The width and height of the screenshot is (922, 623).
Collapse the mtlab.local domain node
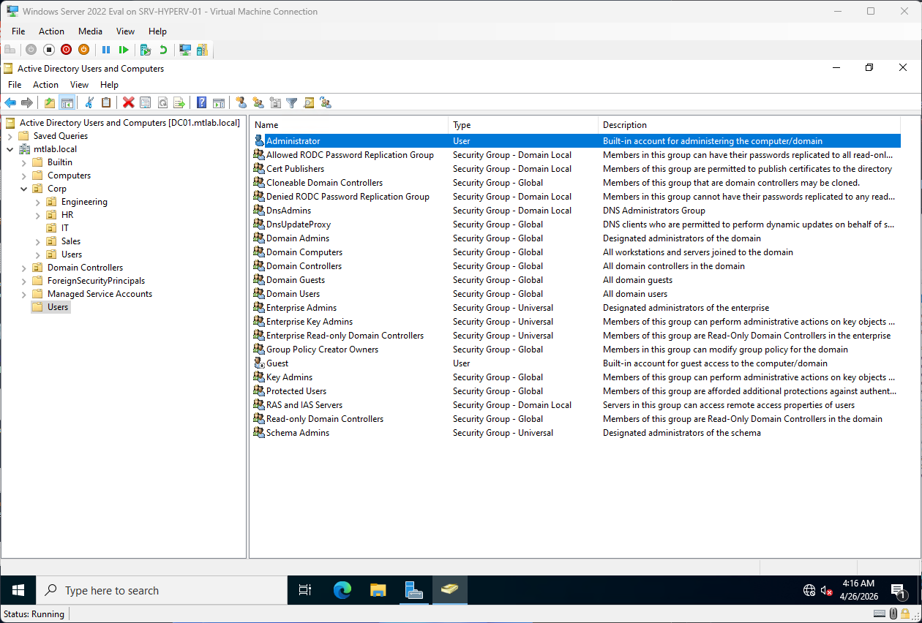click(10, 149)
